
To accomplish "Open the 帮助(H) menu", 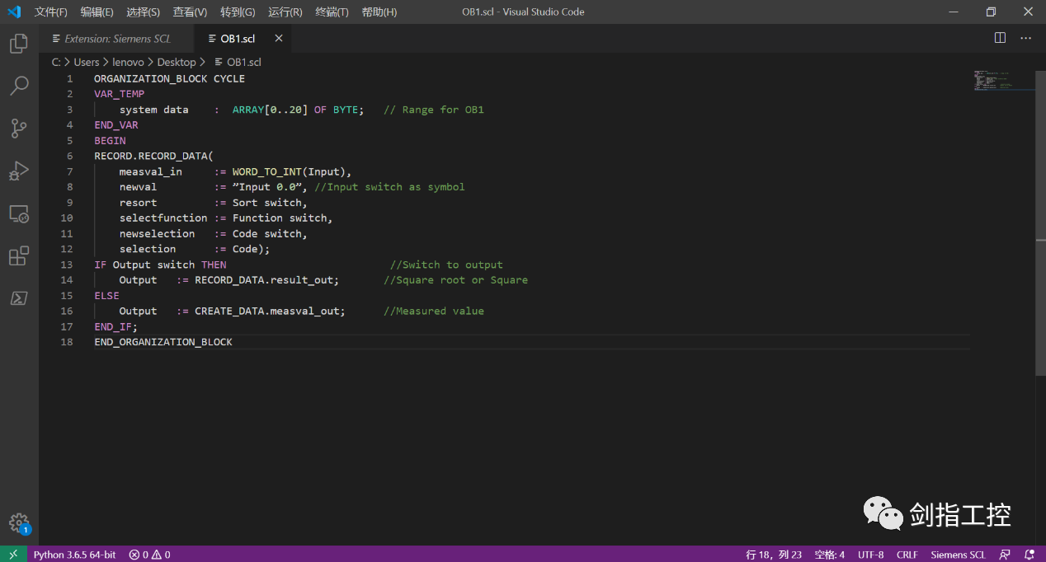I will pos(379,12).
